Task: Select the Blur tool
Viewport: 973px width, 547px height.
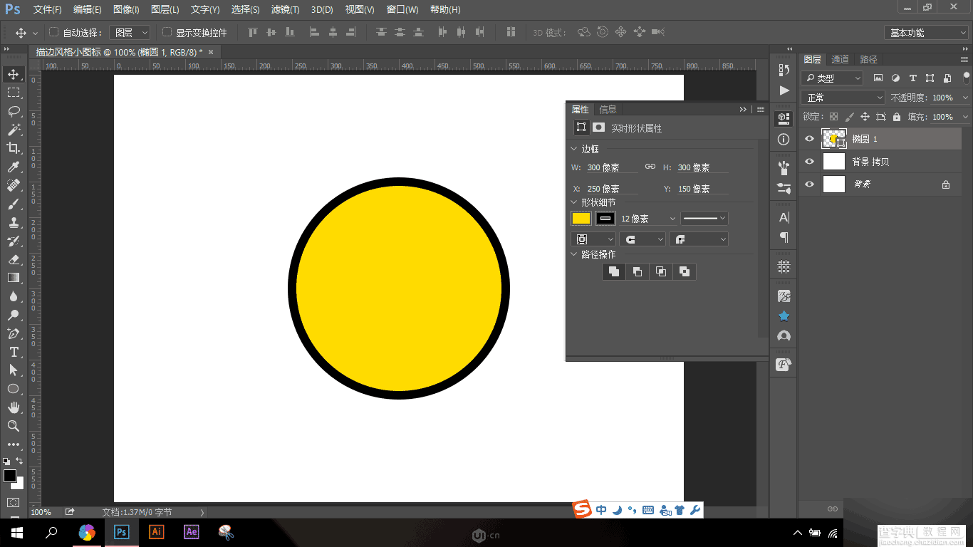Action: coord(13,296)
